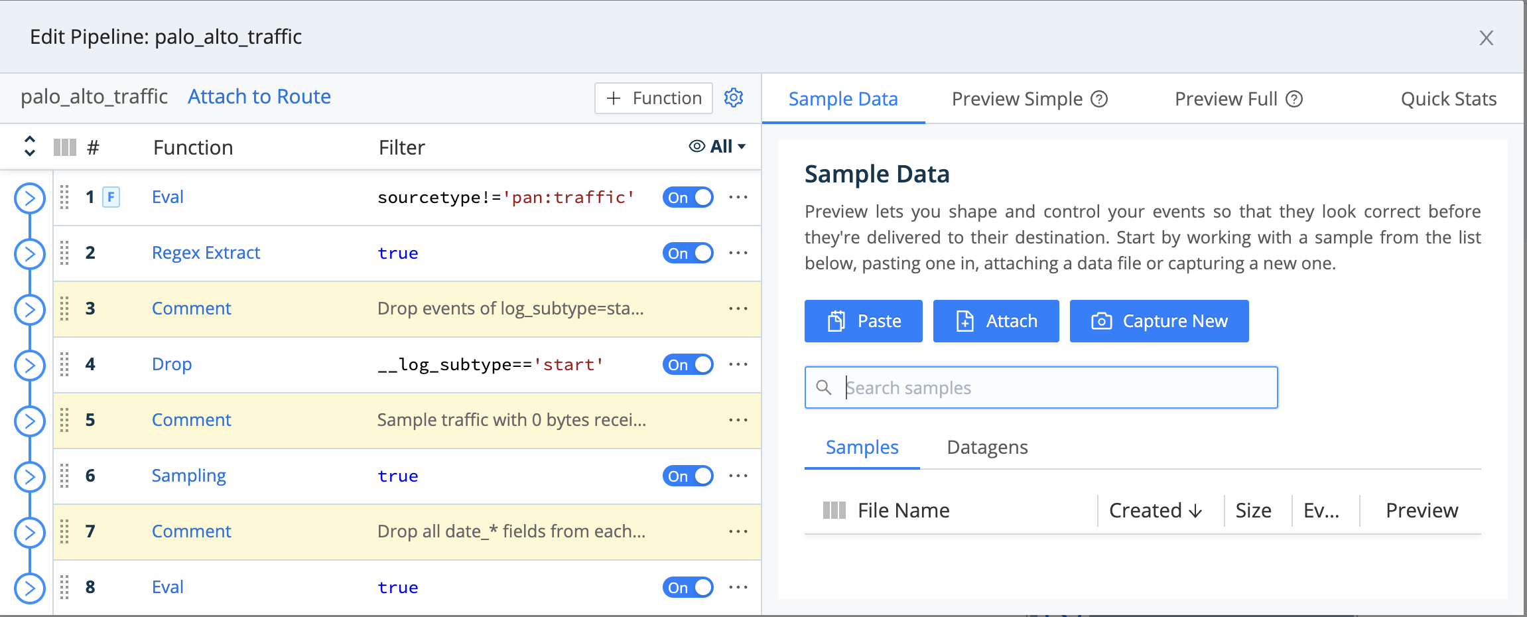Open the pipeline settings gear icon
Image resolution: width=1527 pixels, height=617 pixels.
pos(734,98)
